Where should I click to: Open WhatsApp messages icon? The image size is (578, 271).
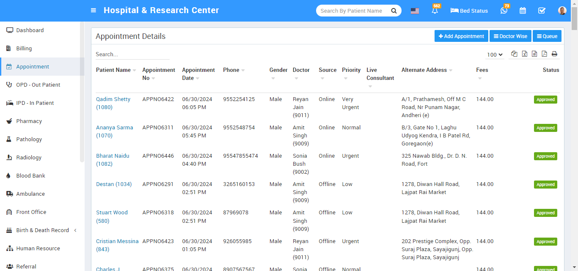[x=504, y=11]
